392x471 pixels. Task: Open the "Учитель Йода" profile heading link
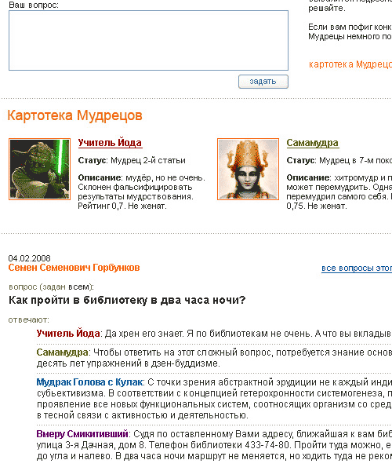[110, 143]
